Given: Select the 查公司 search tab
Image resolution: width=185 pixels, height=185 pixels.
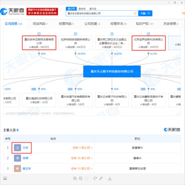Looking at the screenshot, I should click(x=71, y=9).
